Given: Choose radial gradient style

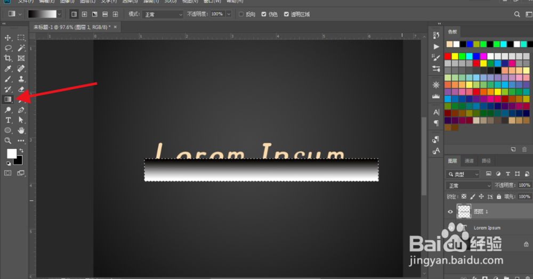Looking at the screenshot, I should [84, 14].
